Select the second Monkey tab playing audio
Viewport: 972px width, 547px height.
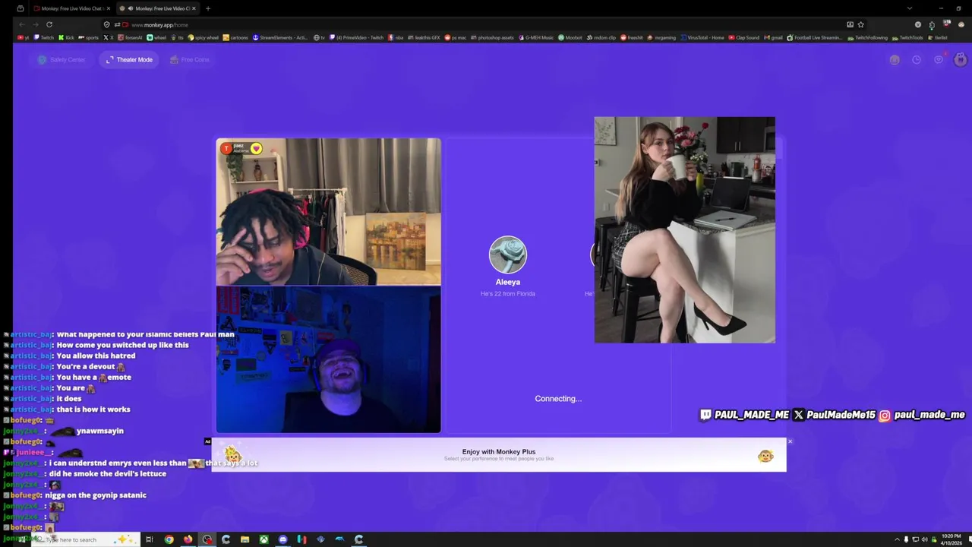tap(157, 8)
